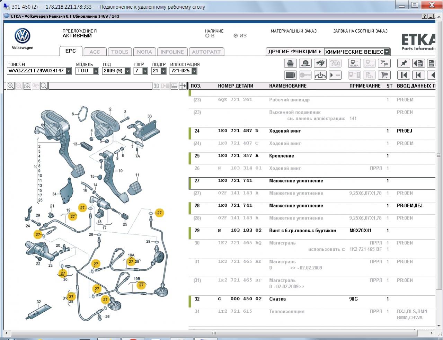Expand the ГЛГР dropdown showing 7
The image size is (443, 340).
[145, 71]
